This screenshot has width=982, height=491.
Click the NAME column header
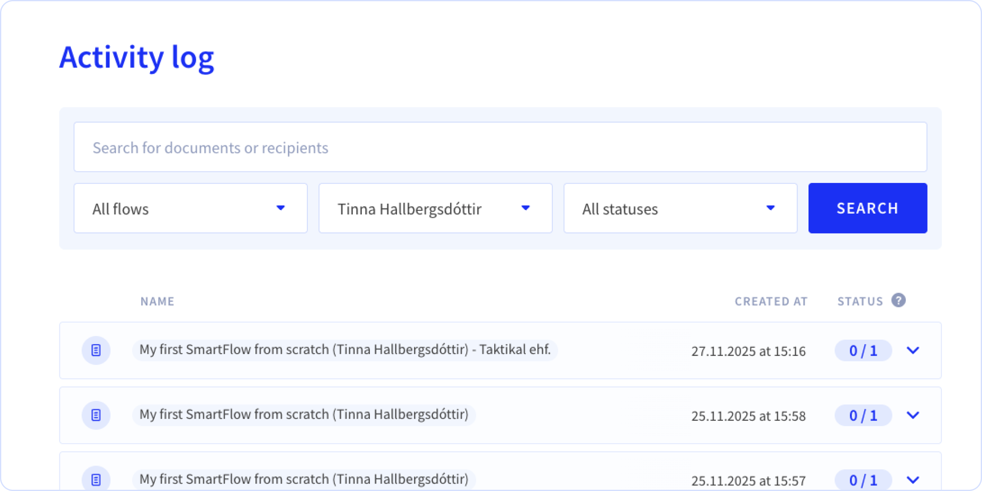tap(158, 302)
